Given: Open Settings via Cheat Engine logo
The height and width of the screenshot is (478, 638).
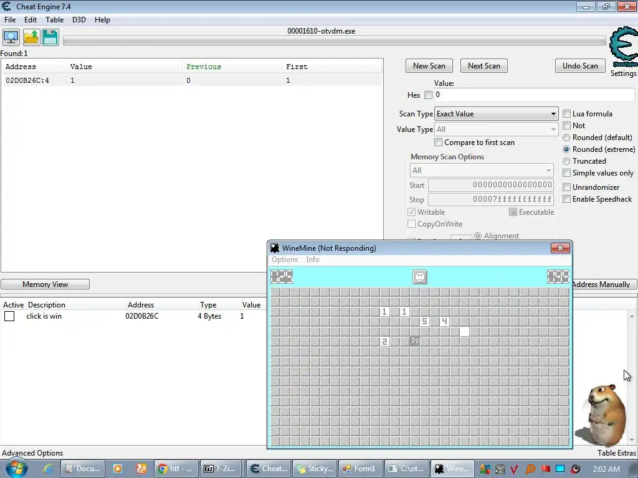Looking at the screenshot, I should [623, 47].
